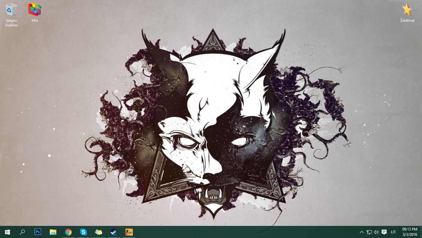Switch to CS:GO on the taskbar
The width and height of the screenshot is (422, 238).
[x=129, y=232]
